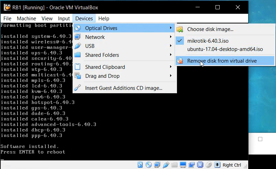Expand the Shared Folders submenu arrow

tap(170, 55)
